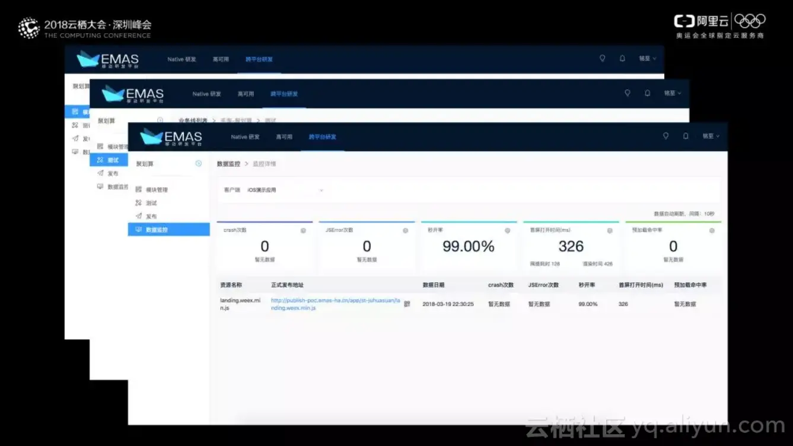The image size is (793, 446).
Task: Switch to 高可用 tab in the middle window
Action: pos(246,94)
